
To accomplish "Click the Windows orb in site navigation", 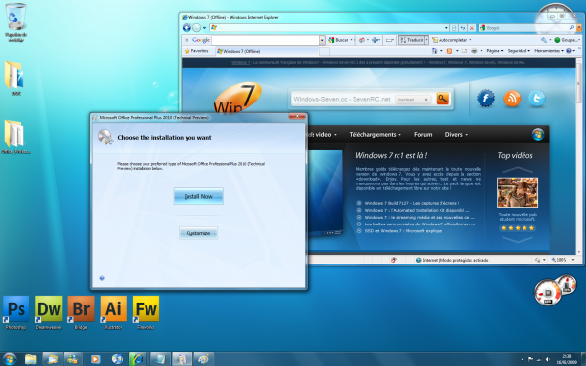I will (x=538, y=135).
